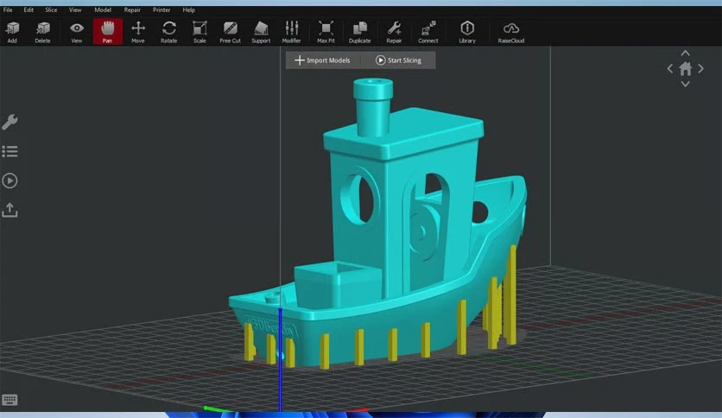Screen dimensions: 722x418
Task: Click the keyboard icon at bottom left
Action: pos(9,400)
